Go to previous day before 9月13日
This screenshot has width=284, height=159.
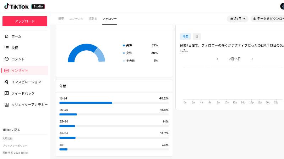tap(218, 59)
